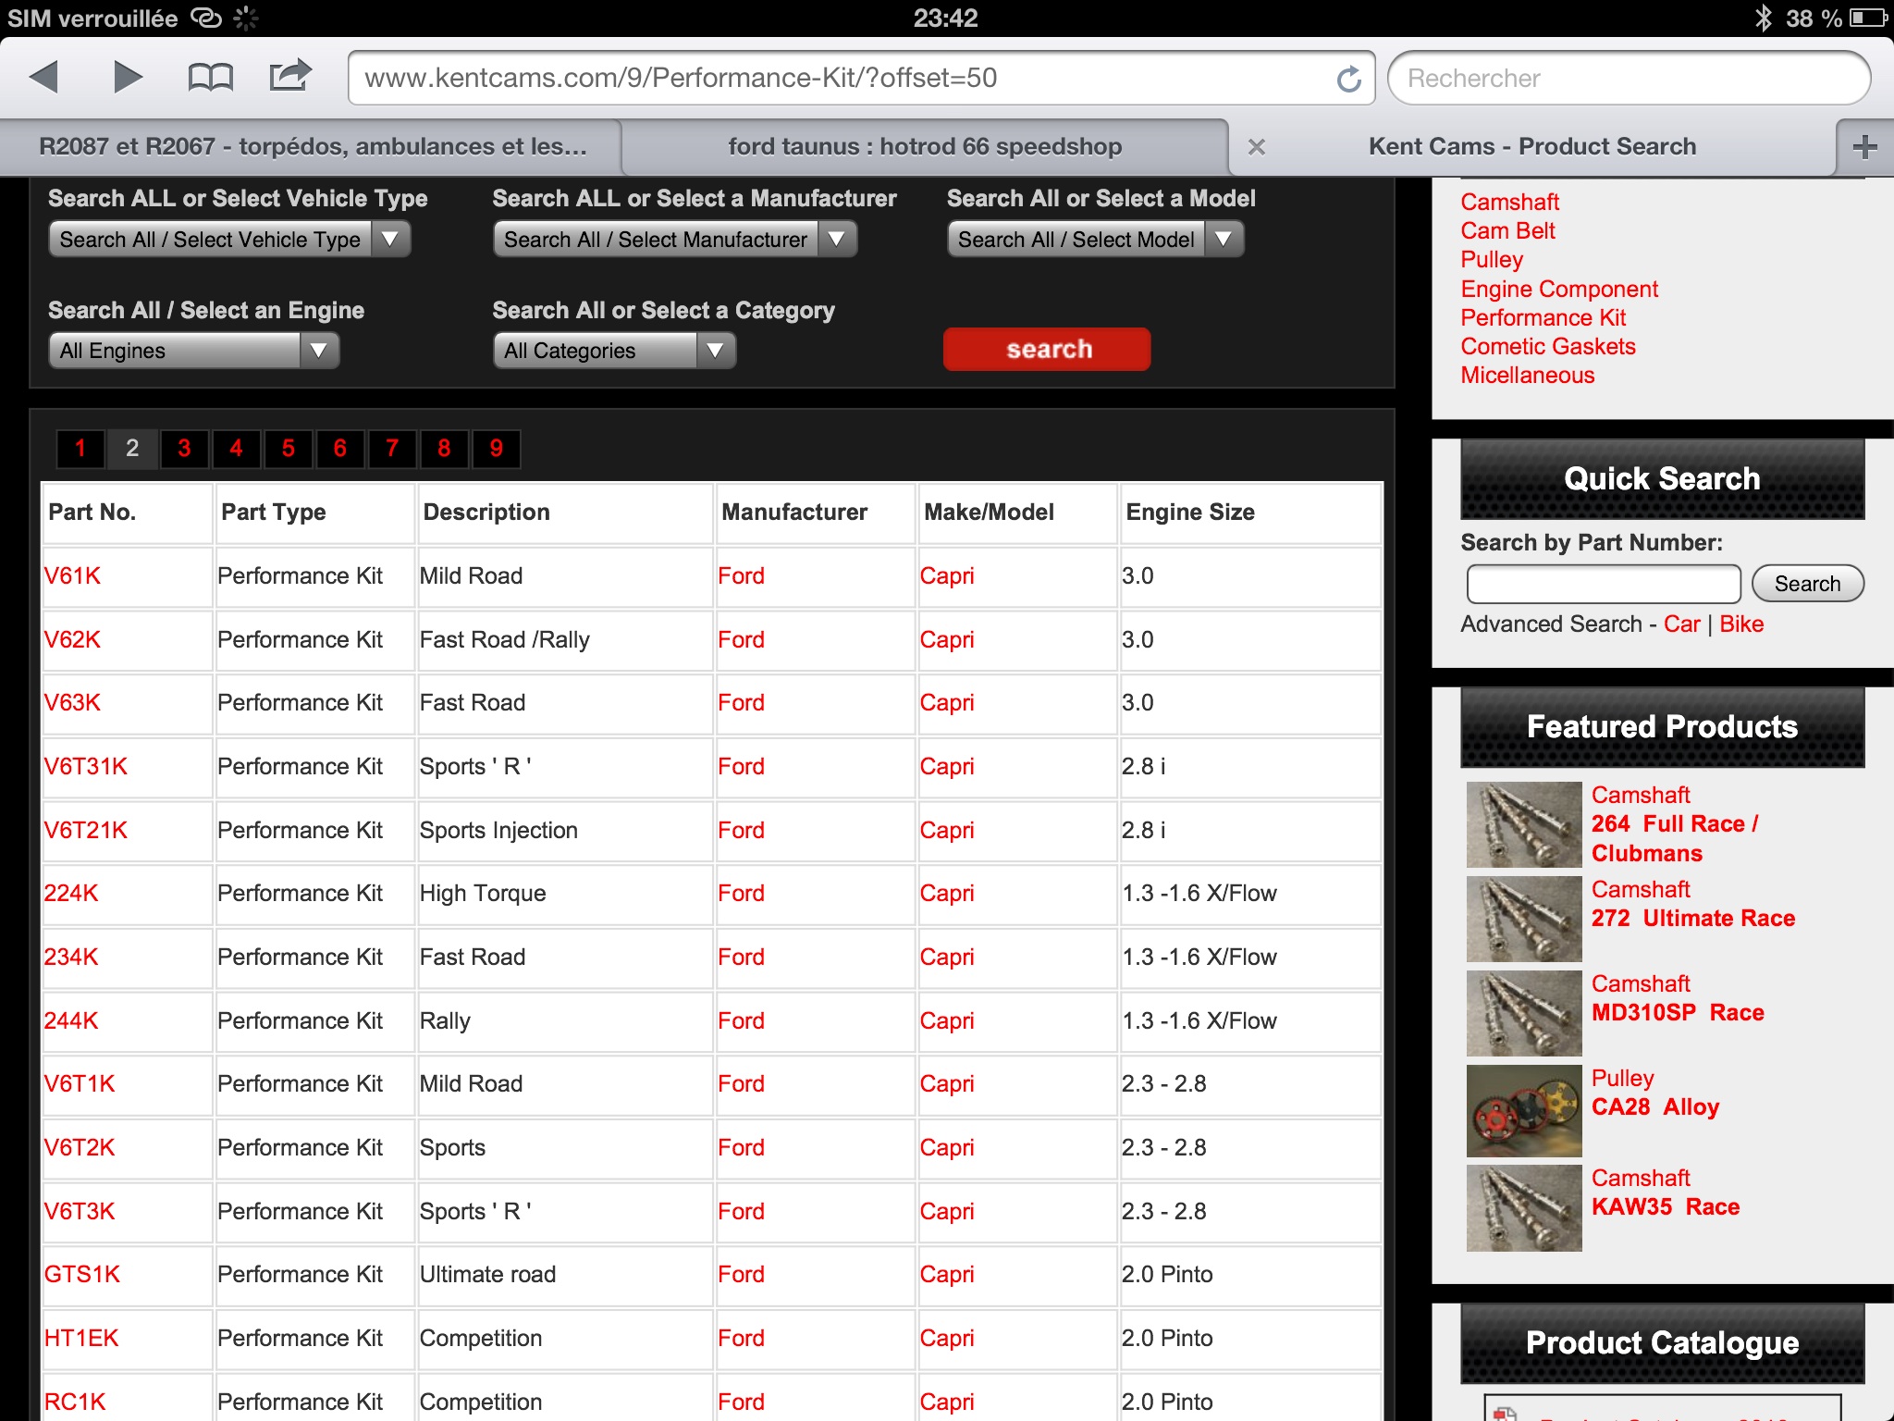
Task: Tap the share action icon
Action: pyautogui.click(x=289, y=75)
